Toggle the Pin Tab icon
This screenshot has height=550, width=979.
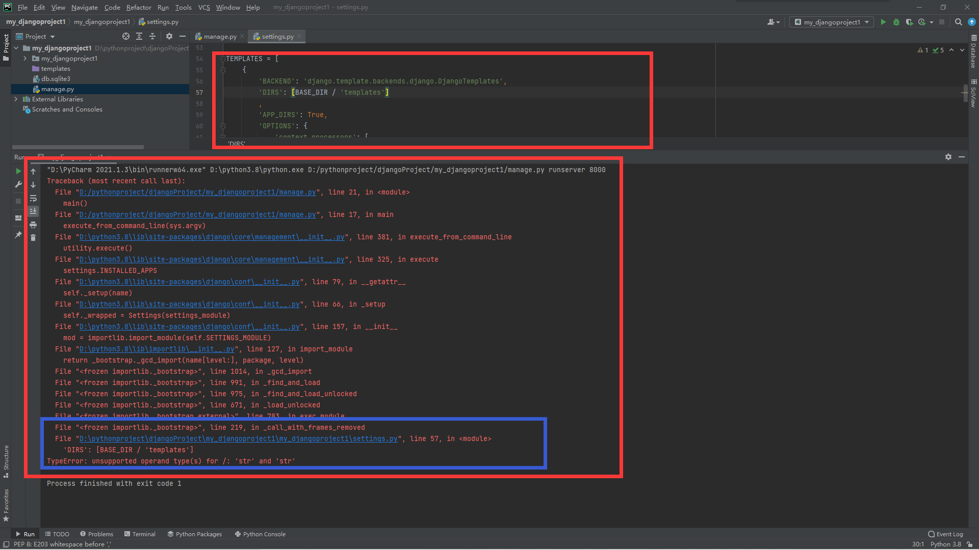click(x=18, y=235)
